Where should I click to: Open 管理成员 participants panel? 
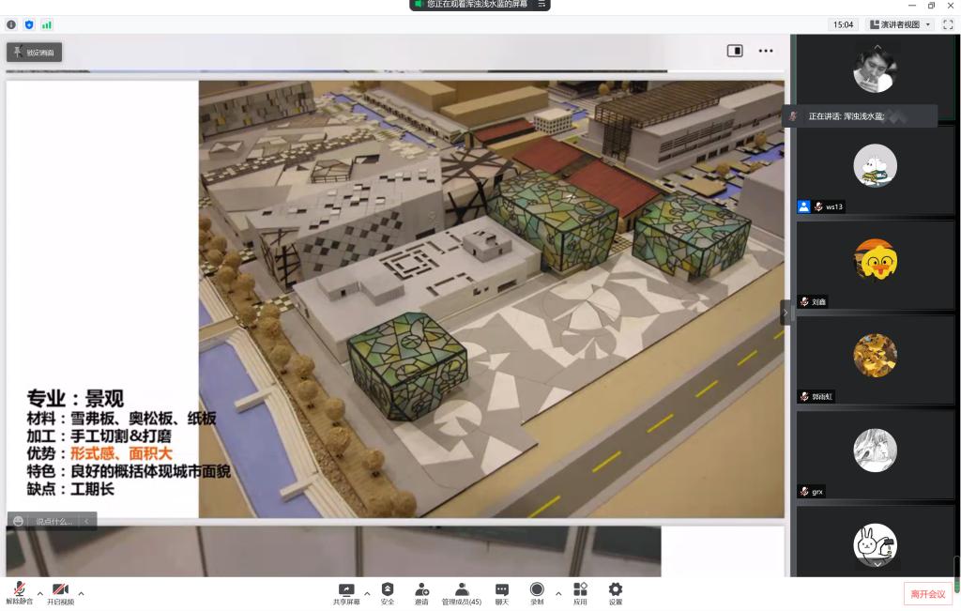(461, 590)
